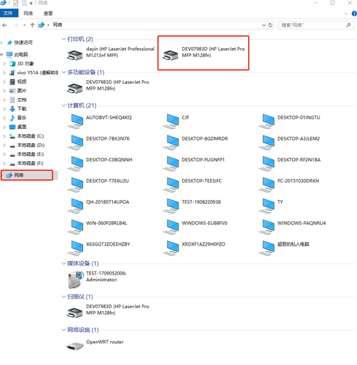
Task: Collapse the 媒体设备 (1) group
Action: (x=64, y=263)
